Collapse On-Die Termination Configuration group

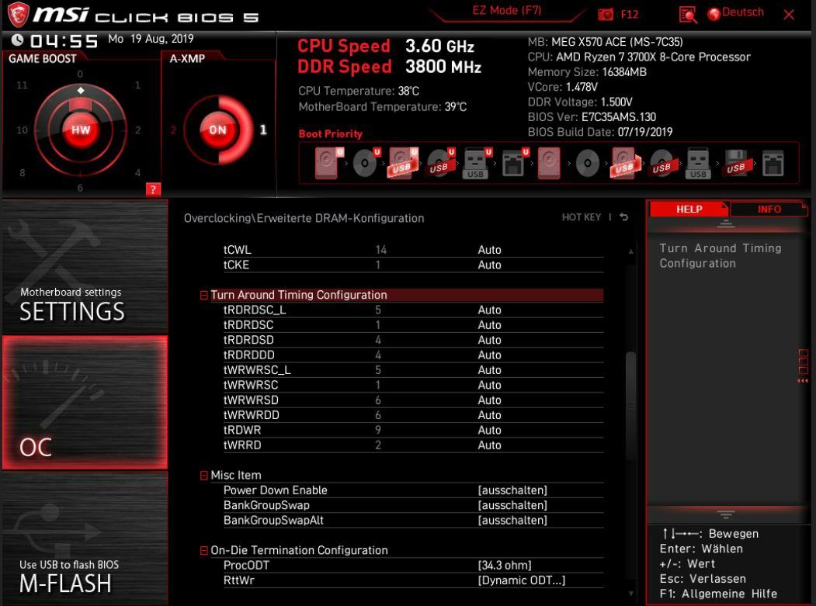click(204, 550)
